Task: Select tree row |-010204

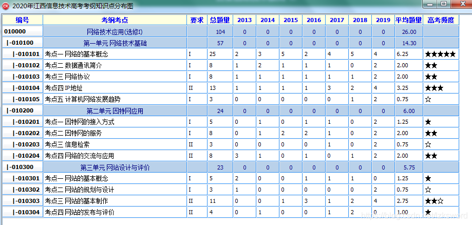Action: pyautogui.click(x=23, y=156)
